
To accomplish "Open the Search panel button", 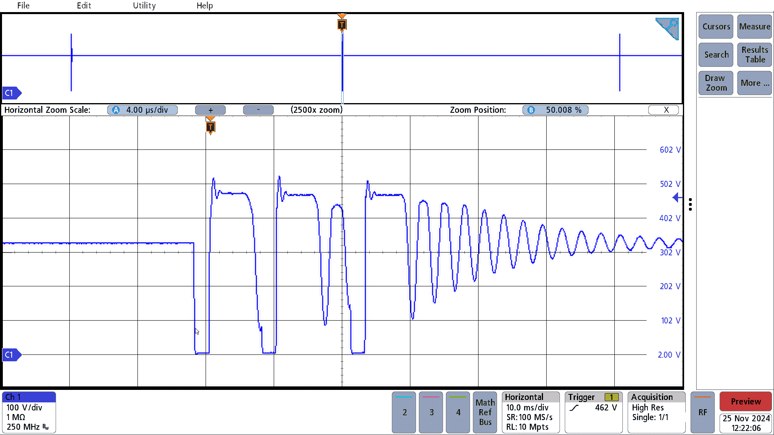I will pyautogui.click(x=716, y=55).
